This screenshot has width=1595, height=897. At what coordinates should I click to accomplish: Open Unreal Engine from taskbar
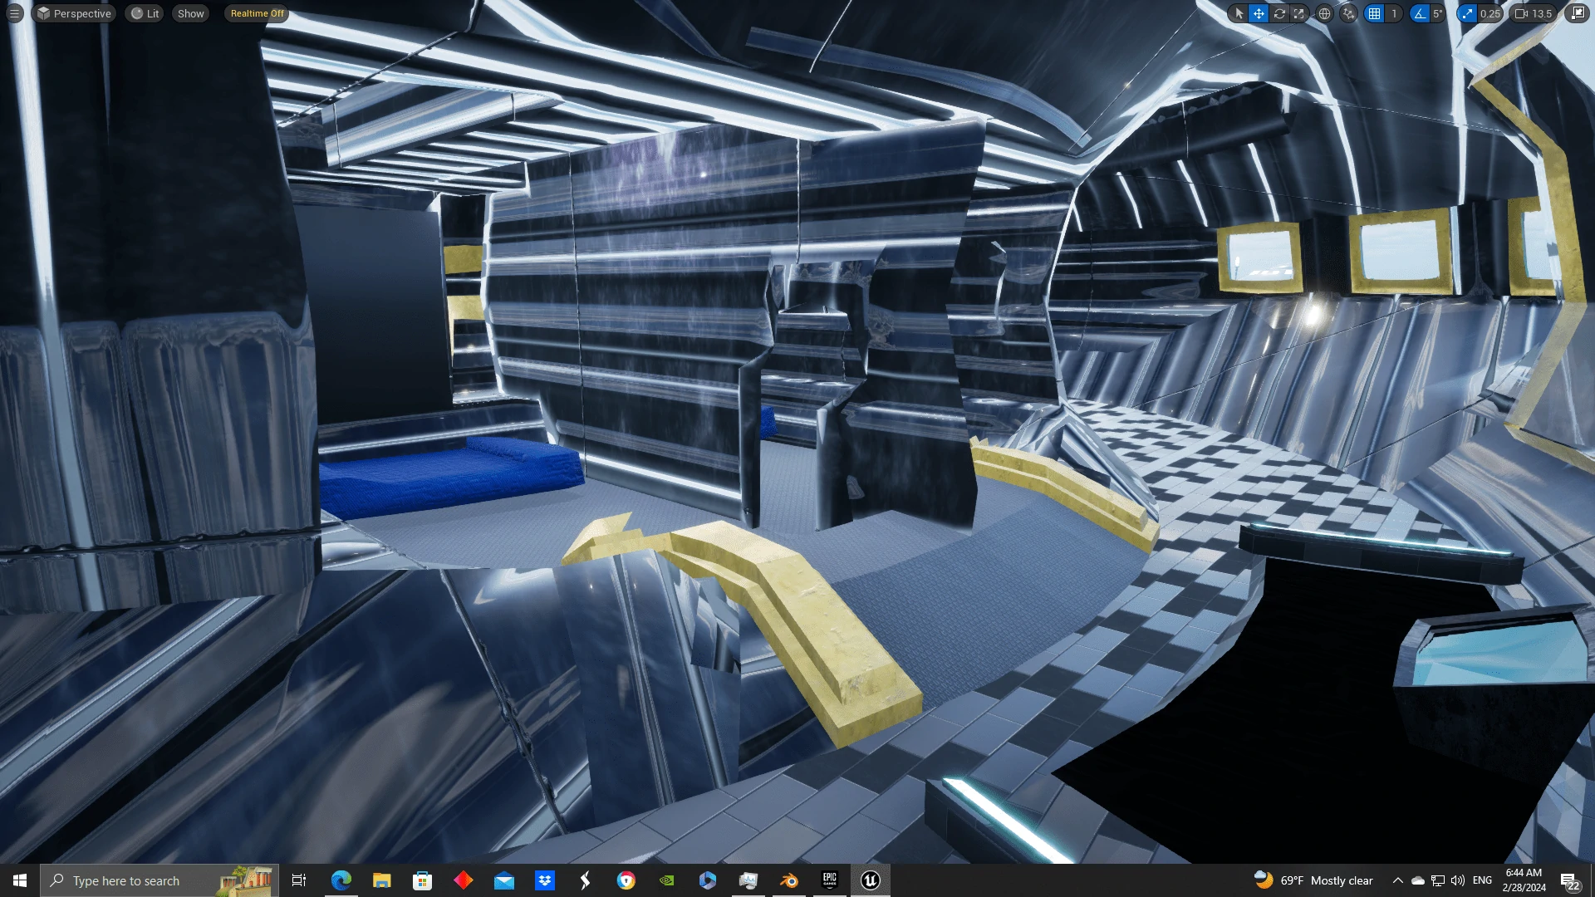click(870, 880)
